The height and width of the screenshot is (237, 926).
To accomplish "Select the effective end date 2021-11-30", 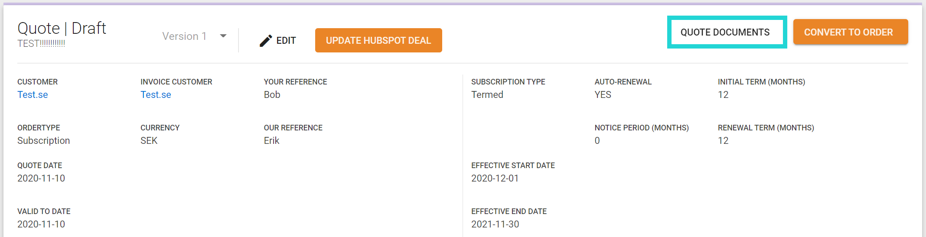I will (x=495, y=224).
